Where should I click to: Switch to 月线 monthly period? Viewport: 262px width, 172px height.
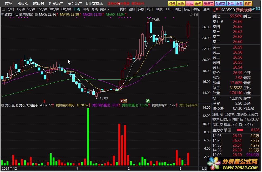tap(95, 9)
